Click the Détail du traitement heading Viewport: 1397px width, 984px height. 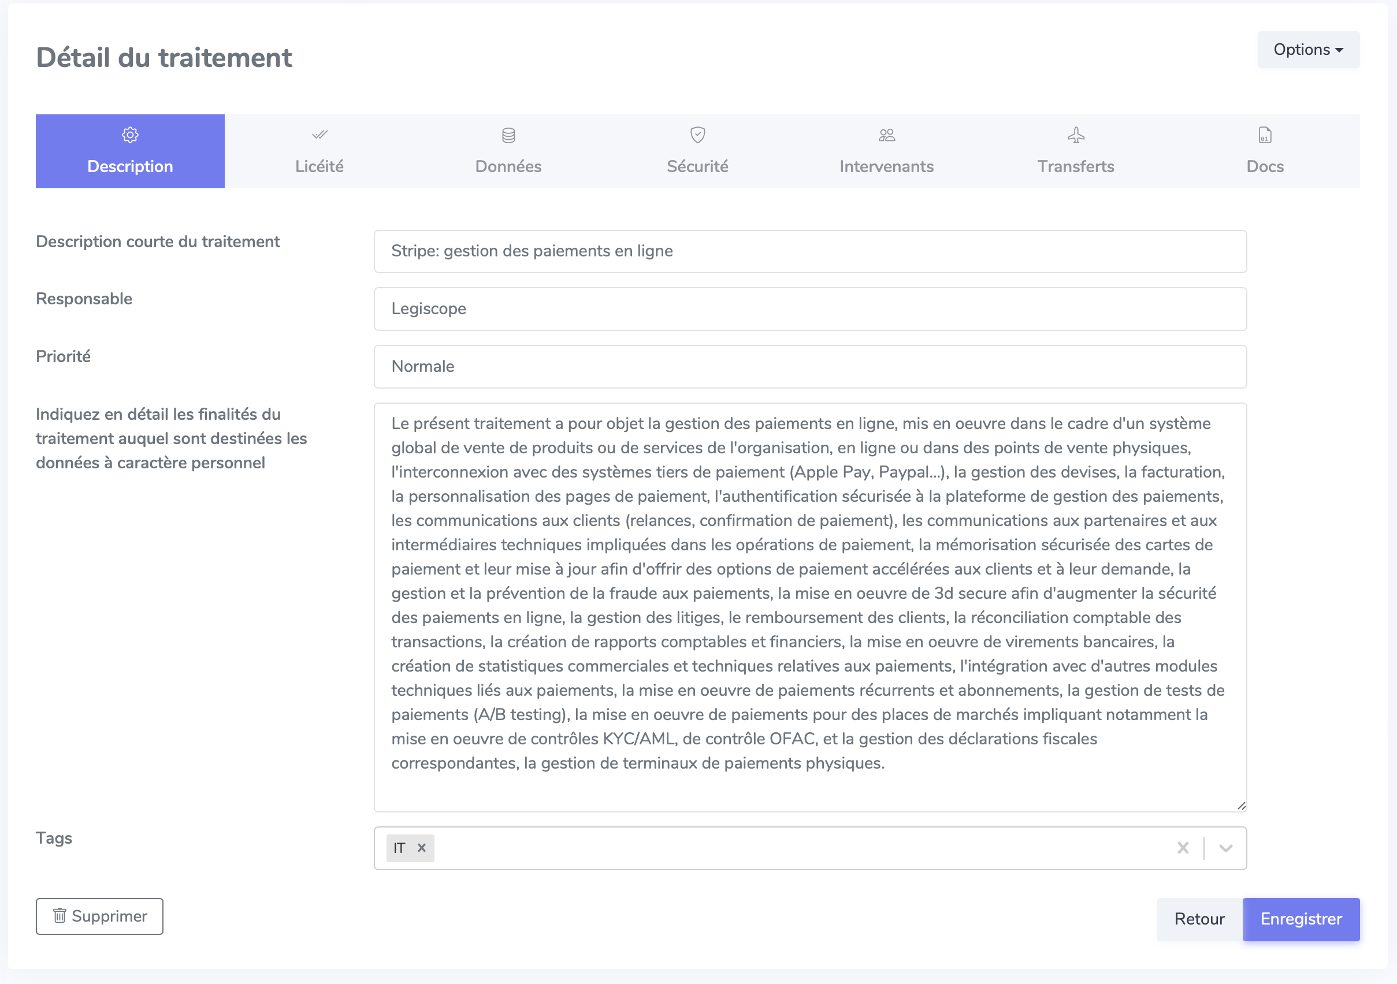[x=164, y=58]
